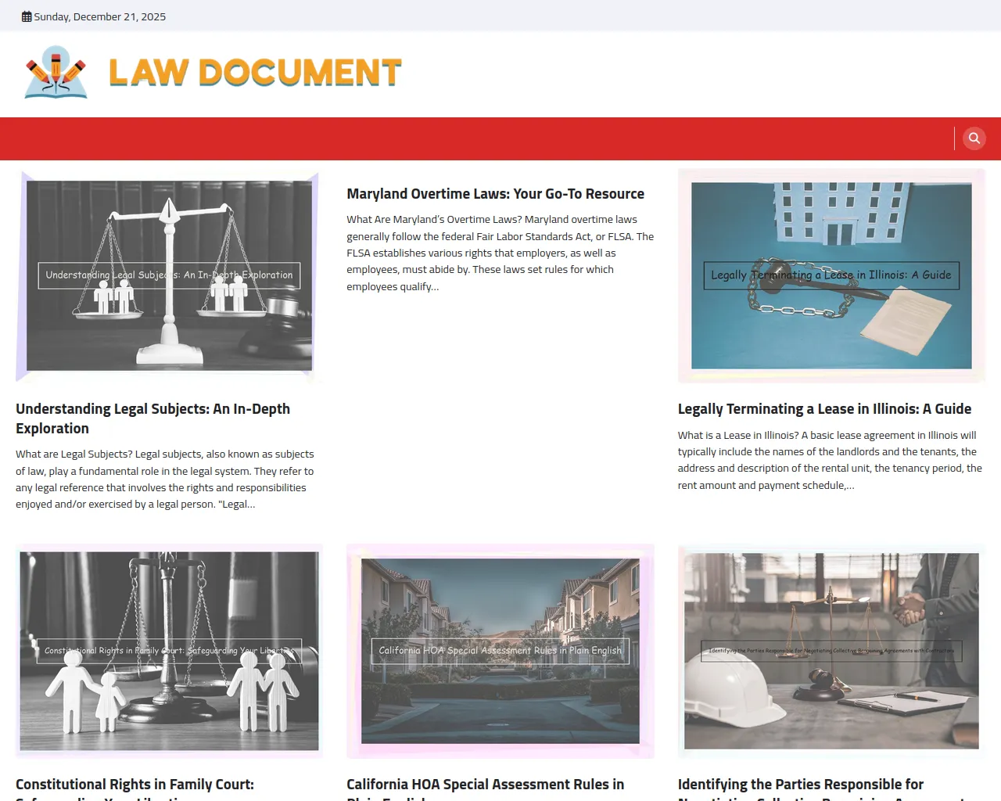Click the pencils and book logo icon

pyautogui.click(x=56, y=72)
